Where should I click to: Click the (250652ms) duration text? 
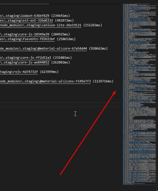point(66,39)
